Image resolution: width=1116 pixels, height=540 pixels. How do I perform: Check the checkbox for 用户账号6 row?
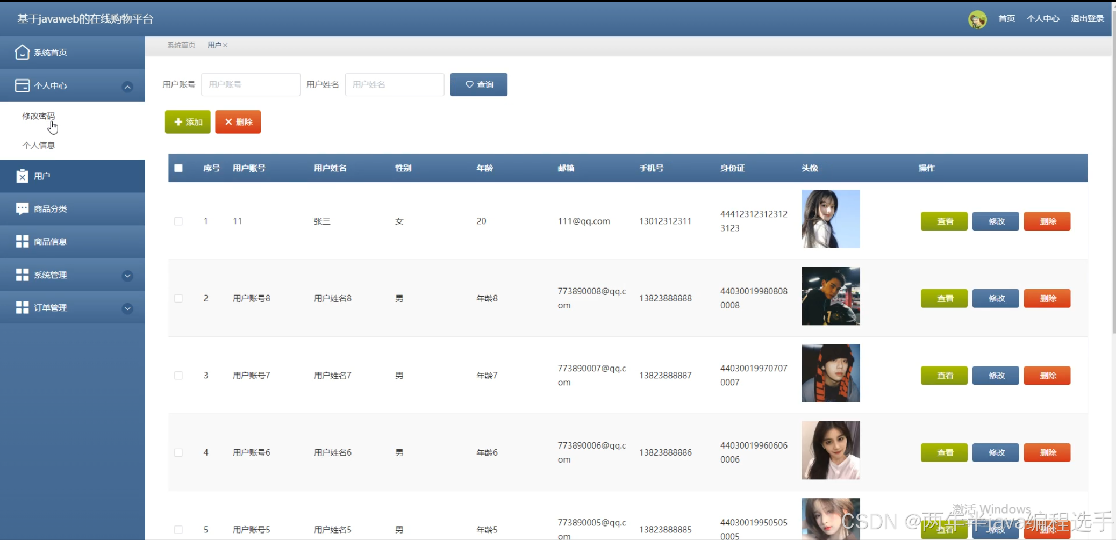[178, 452]
